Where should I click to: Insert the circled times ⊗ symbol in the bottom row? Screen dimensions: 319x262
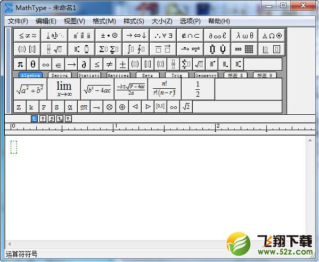110,107
